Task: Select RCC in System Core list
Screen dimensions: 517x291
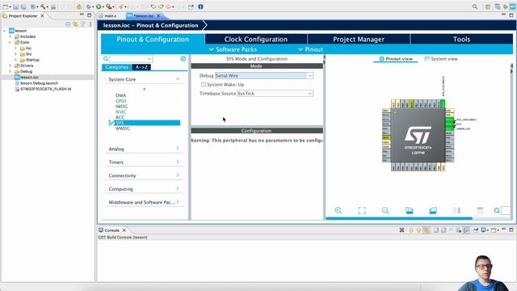Action: pos(120,117)
